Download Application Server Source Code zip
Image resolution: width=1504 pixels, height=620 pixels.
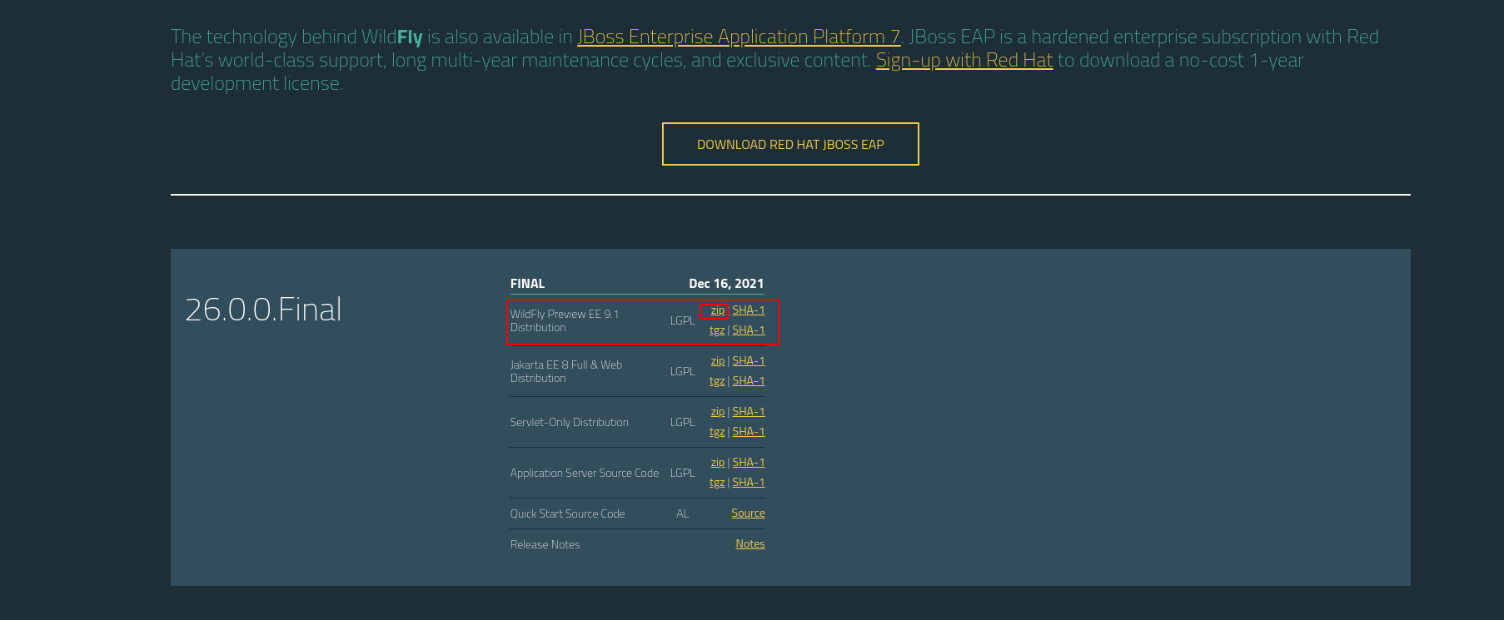tap(717, 463)
